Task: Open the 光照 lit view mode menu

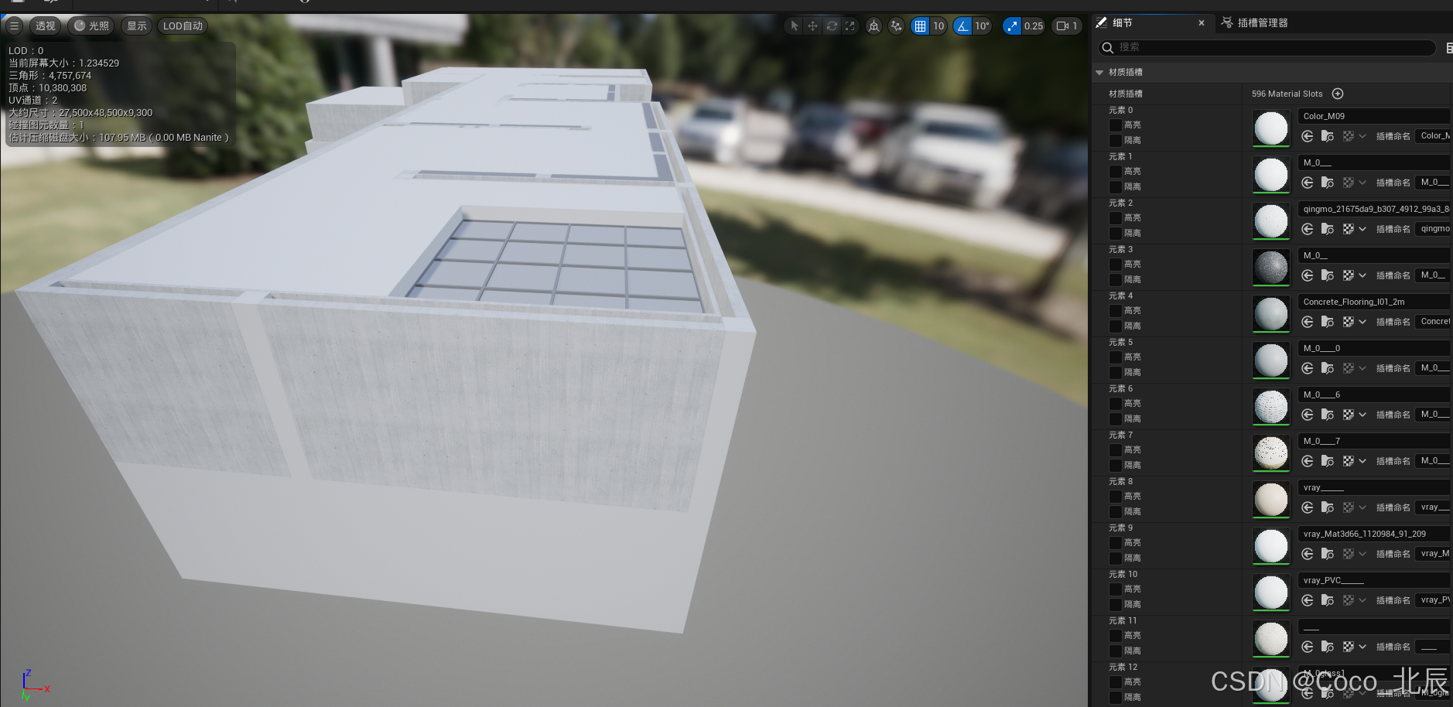Action: click(x=92, y=26)
